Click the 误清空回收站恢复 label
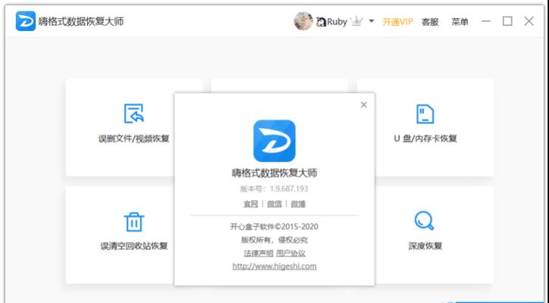 [x=134, y=246]
